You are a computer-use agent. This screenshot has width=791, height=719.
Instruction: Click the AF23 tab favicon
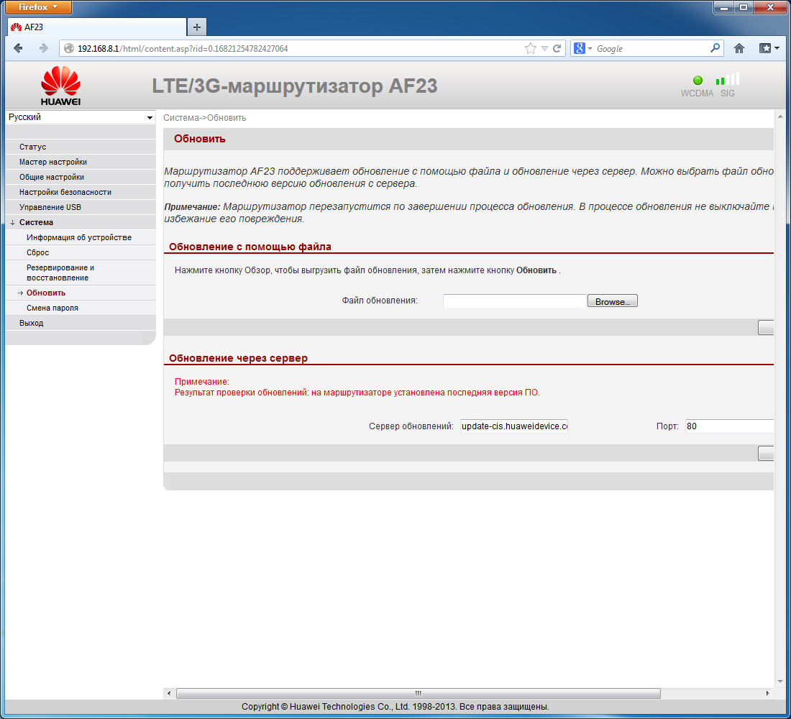click(x=16, y=27)
